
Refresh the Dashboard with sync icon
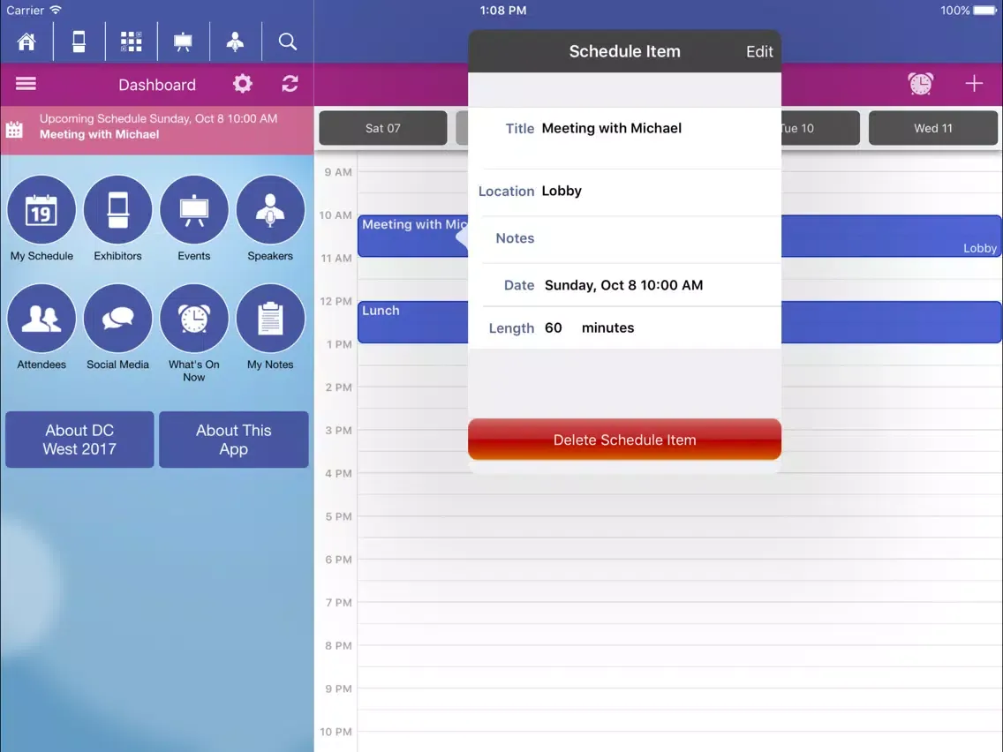coord(290,84)
